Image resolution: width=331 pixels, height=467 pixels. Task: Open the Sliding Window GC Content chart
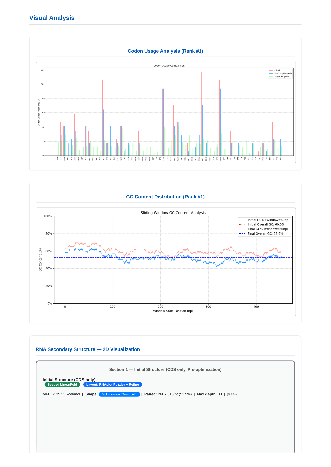(x=165, y=262)
